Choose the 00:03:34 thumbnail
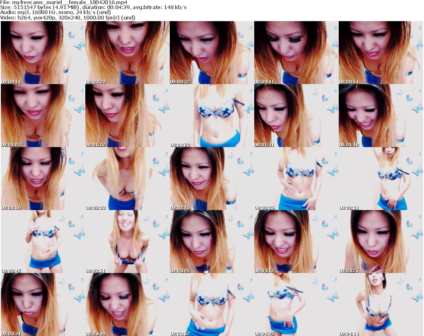This screenshot has width=424, height=336. 43,305
